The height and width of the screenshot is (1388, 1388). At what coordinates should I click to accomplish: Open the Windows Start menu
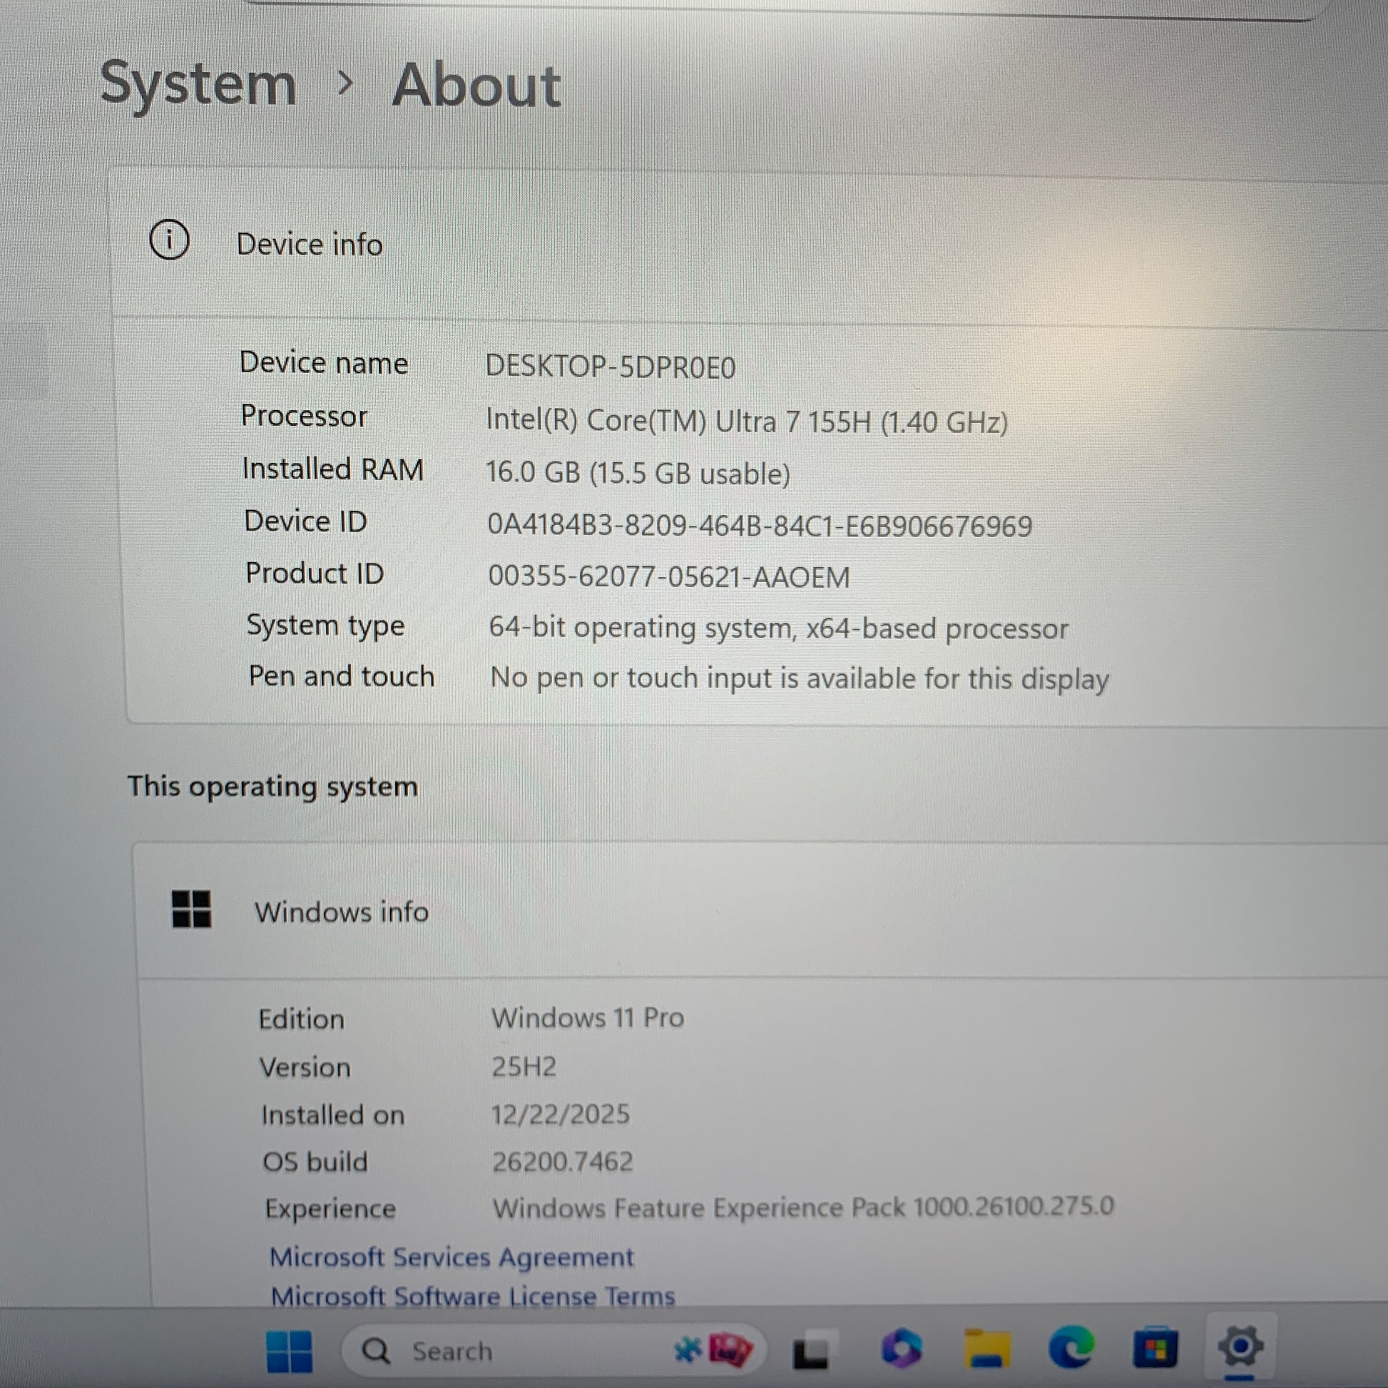(289, 1352)
